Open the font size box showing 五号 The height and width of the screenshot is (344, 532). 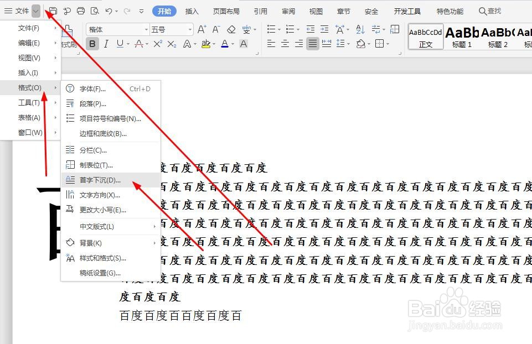[172, 29]
